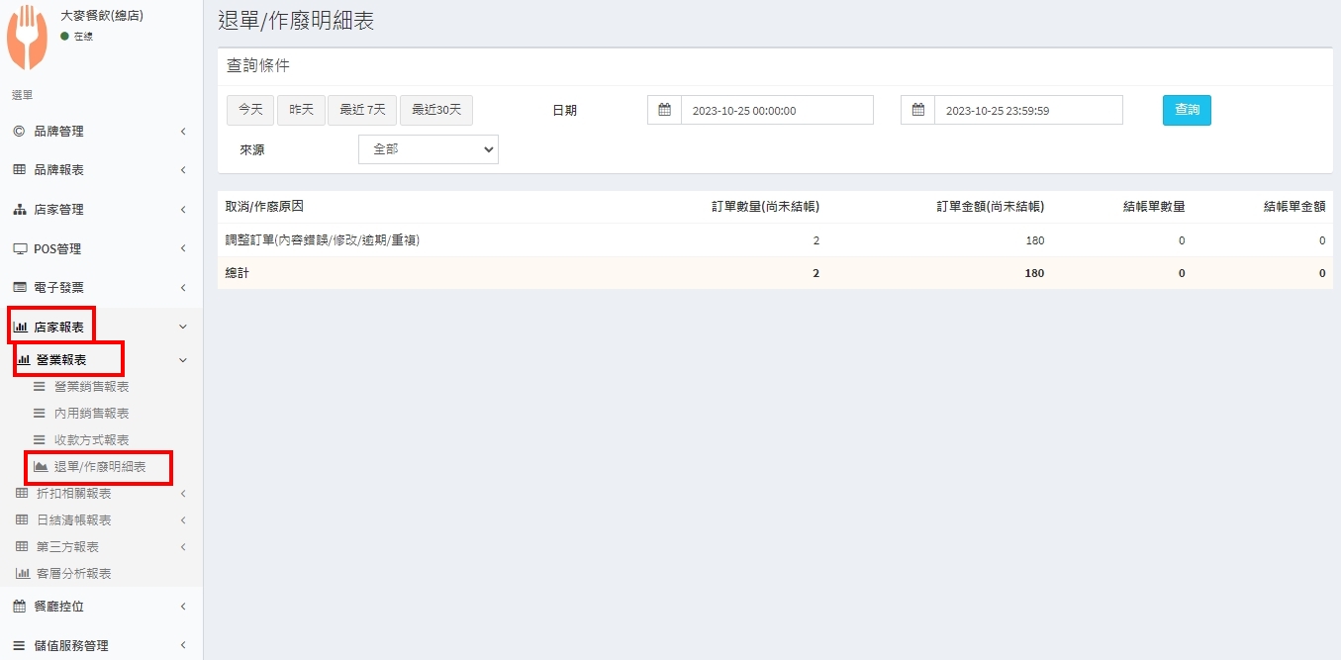1341x660 pixels.
Task: Open the 營業銷售報表 report
Action: pyautogui.click(x=91, y=386)
